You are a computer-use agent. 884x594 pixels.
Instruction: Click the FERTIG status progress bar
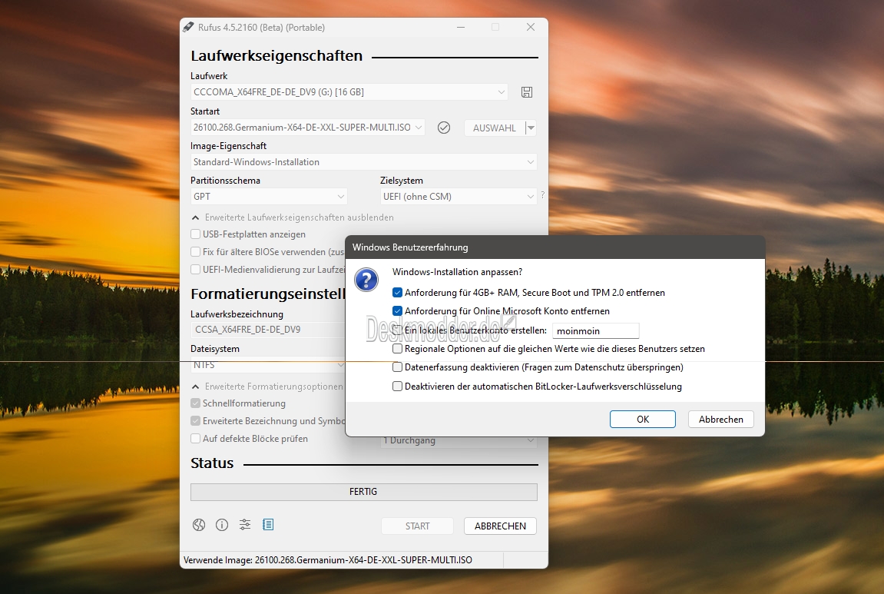coord(363,492)
